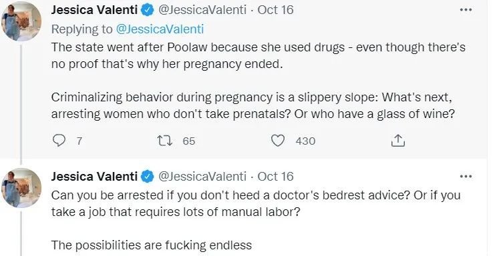
Task: Click the 65 retweets count
Action: tap(189, 141)
